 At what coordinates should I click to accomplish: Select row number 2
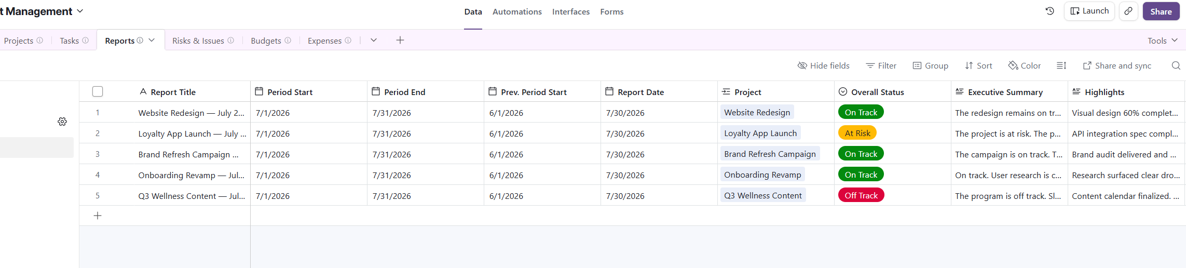[x=98, y=133]
